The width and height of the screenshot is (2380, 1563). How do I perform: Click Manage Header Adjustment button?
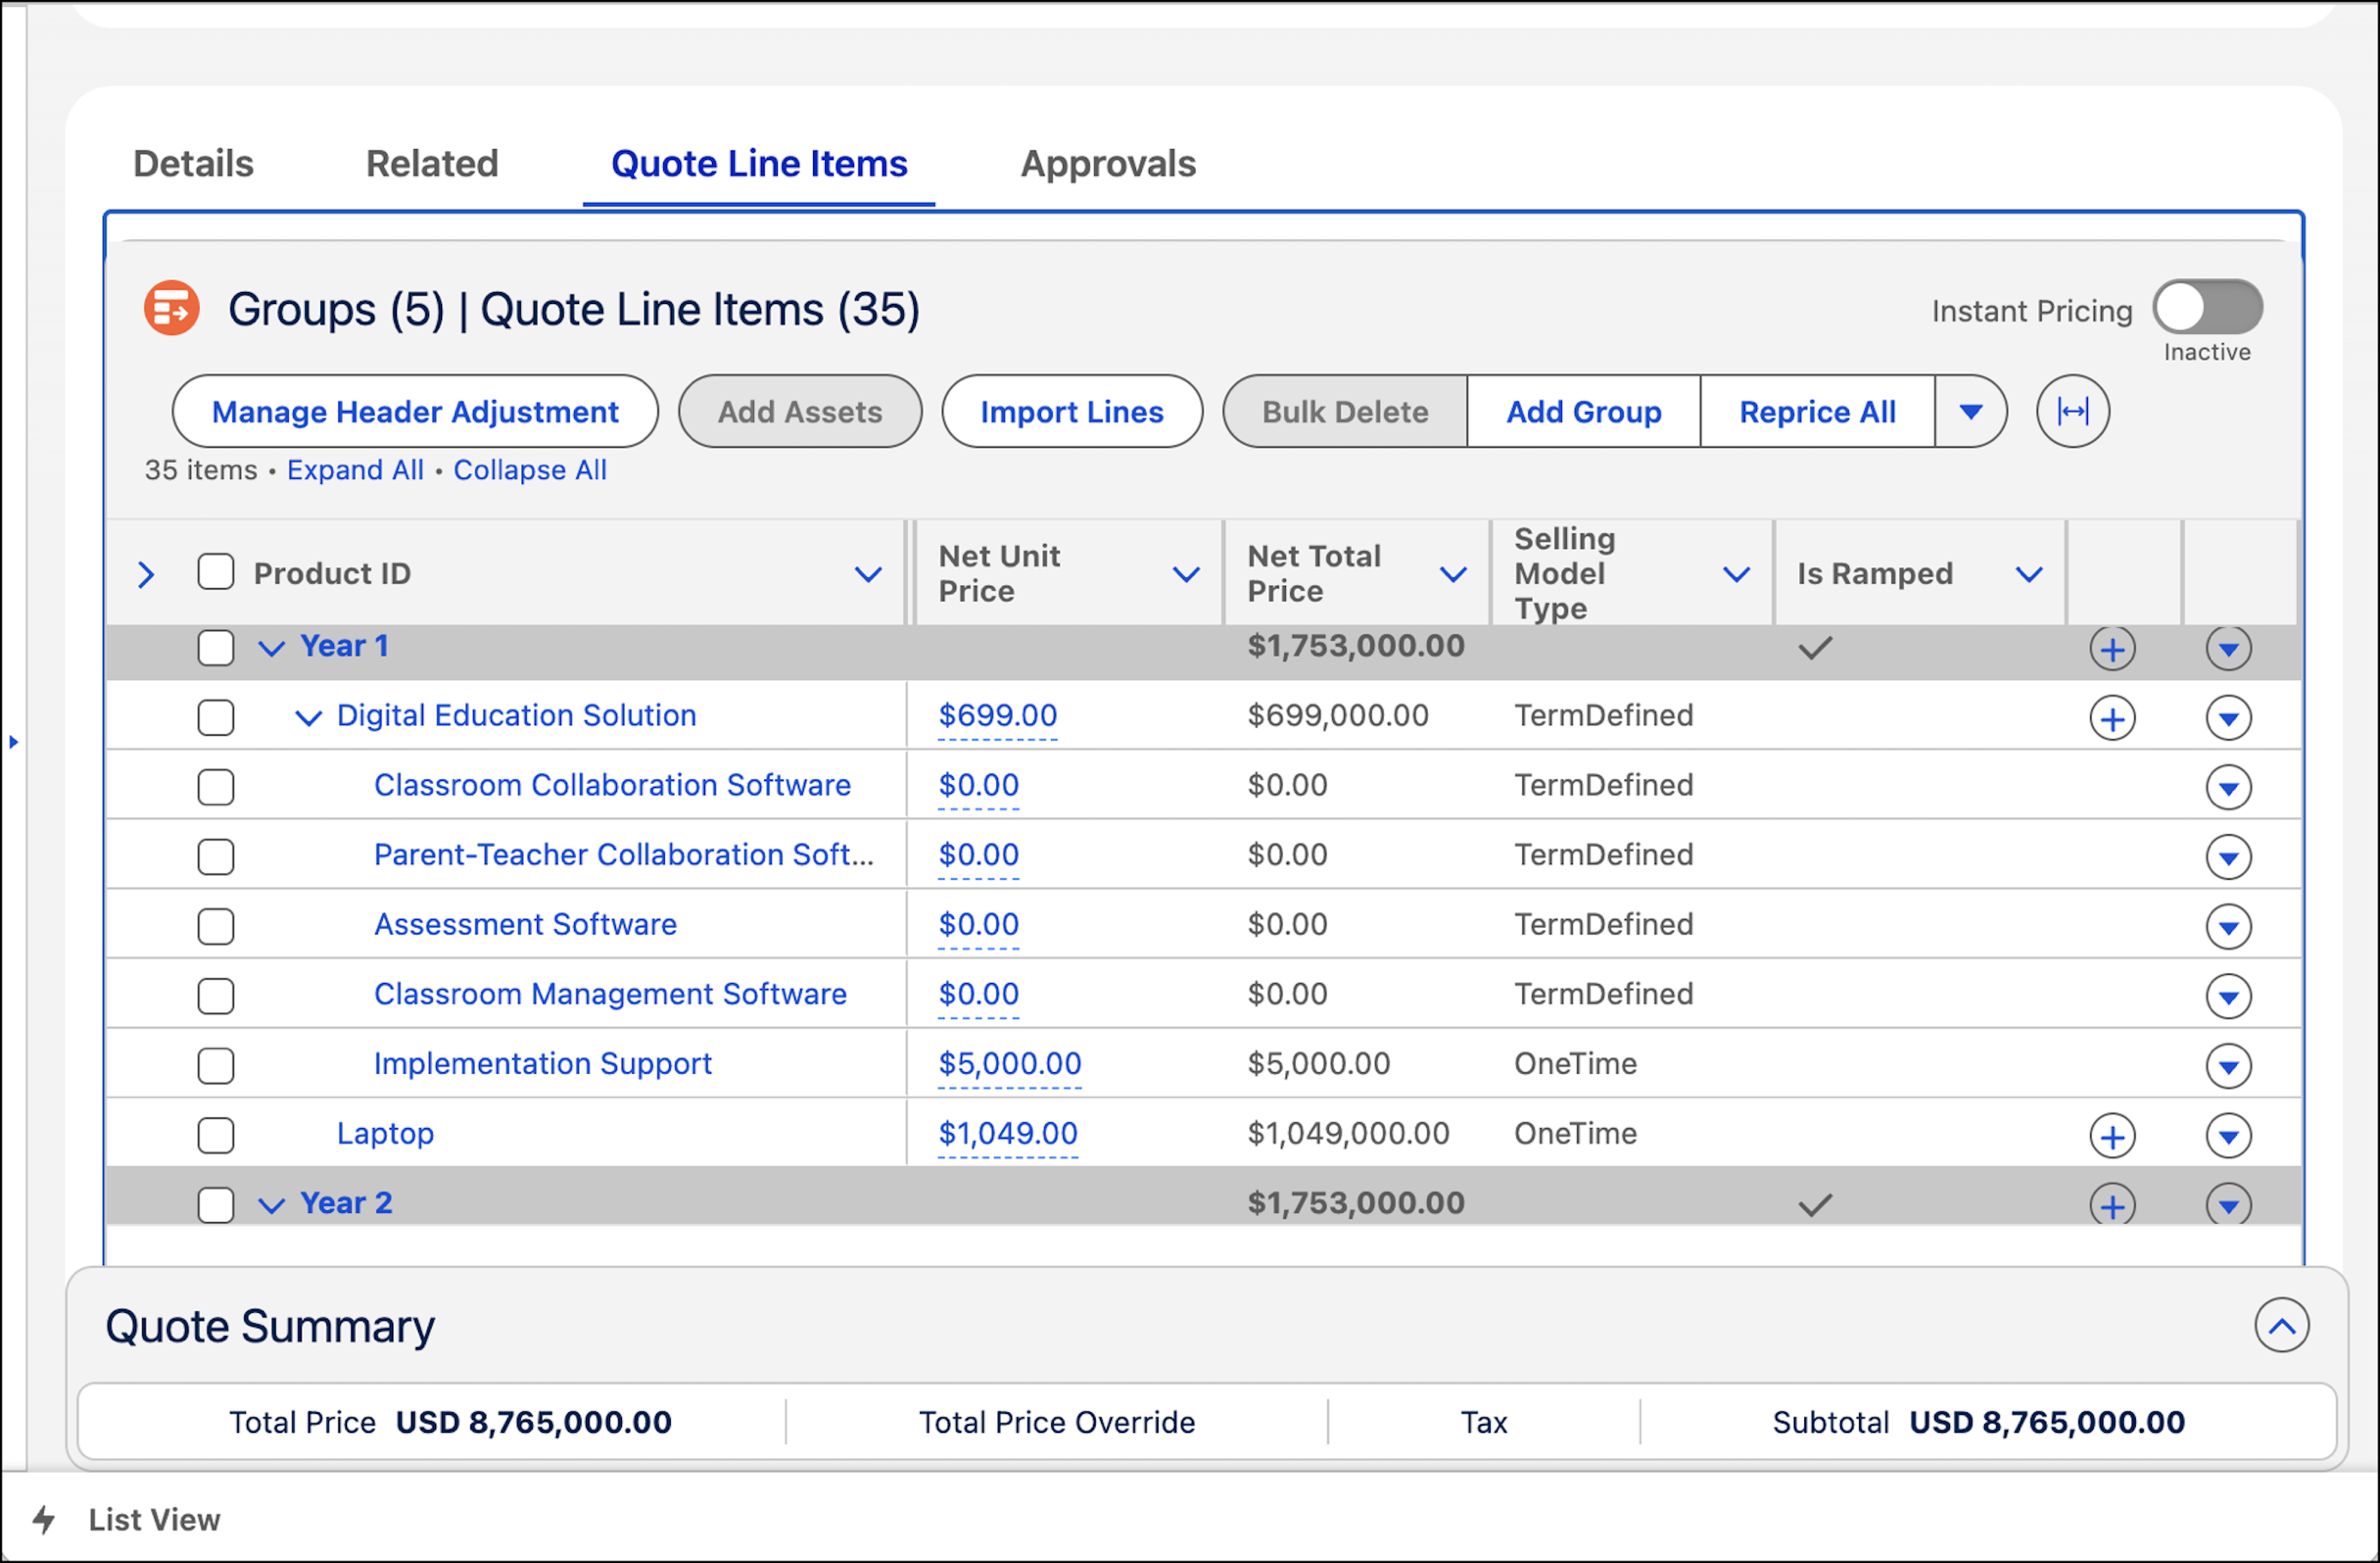pos(415,411)
